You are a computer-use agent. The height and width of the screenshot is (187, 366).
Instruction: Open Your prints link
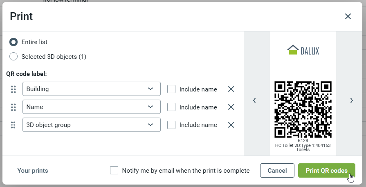click(33, 171)
